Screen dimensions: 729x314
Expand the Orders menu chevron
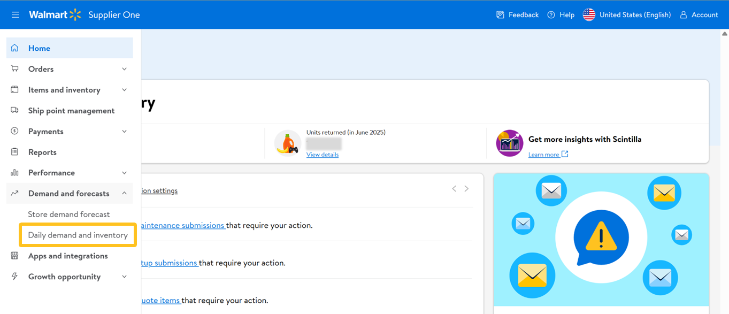(124, 69)
